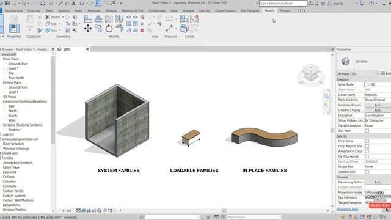Open the 3D View type selector dropdown
The width and height of the screenshot is (391, 220).
(357, 74)
